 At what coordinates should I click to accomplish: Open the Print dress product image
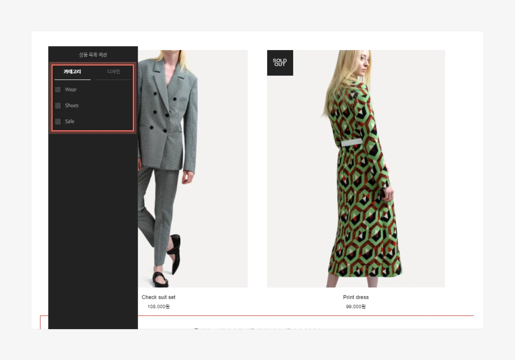(356, 169)
